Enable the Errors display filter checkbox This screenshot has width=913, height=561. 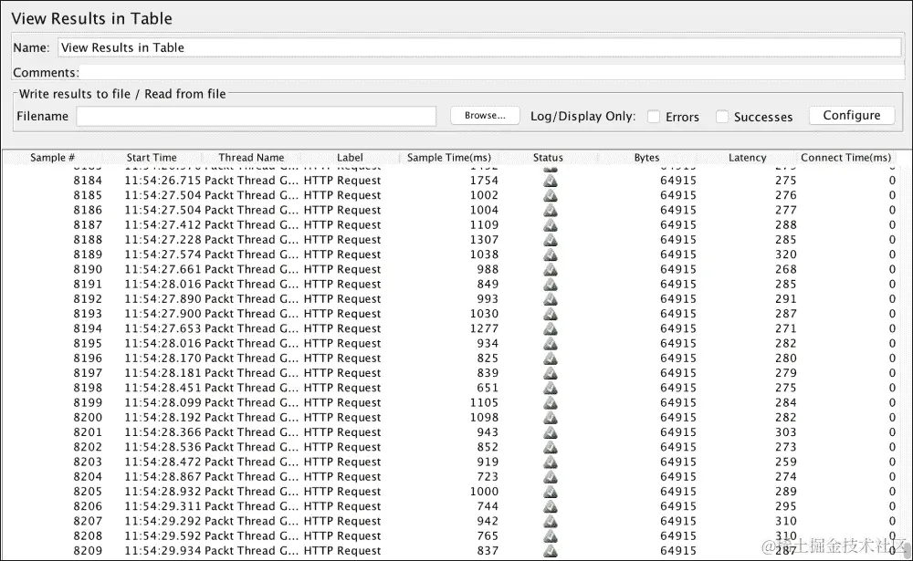pyautogui.click(x=654, y=117)
